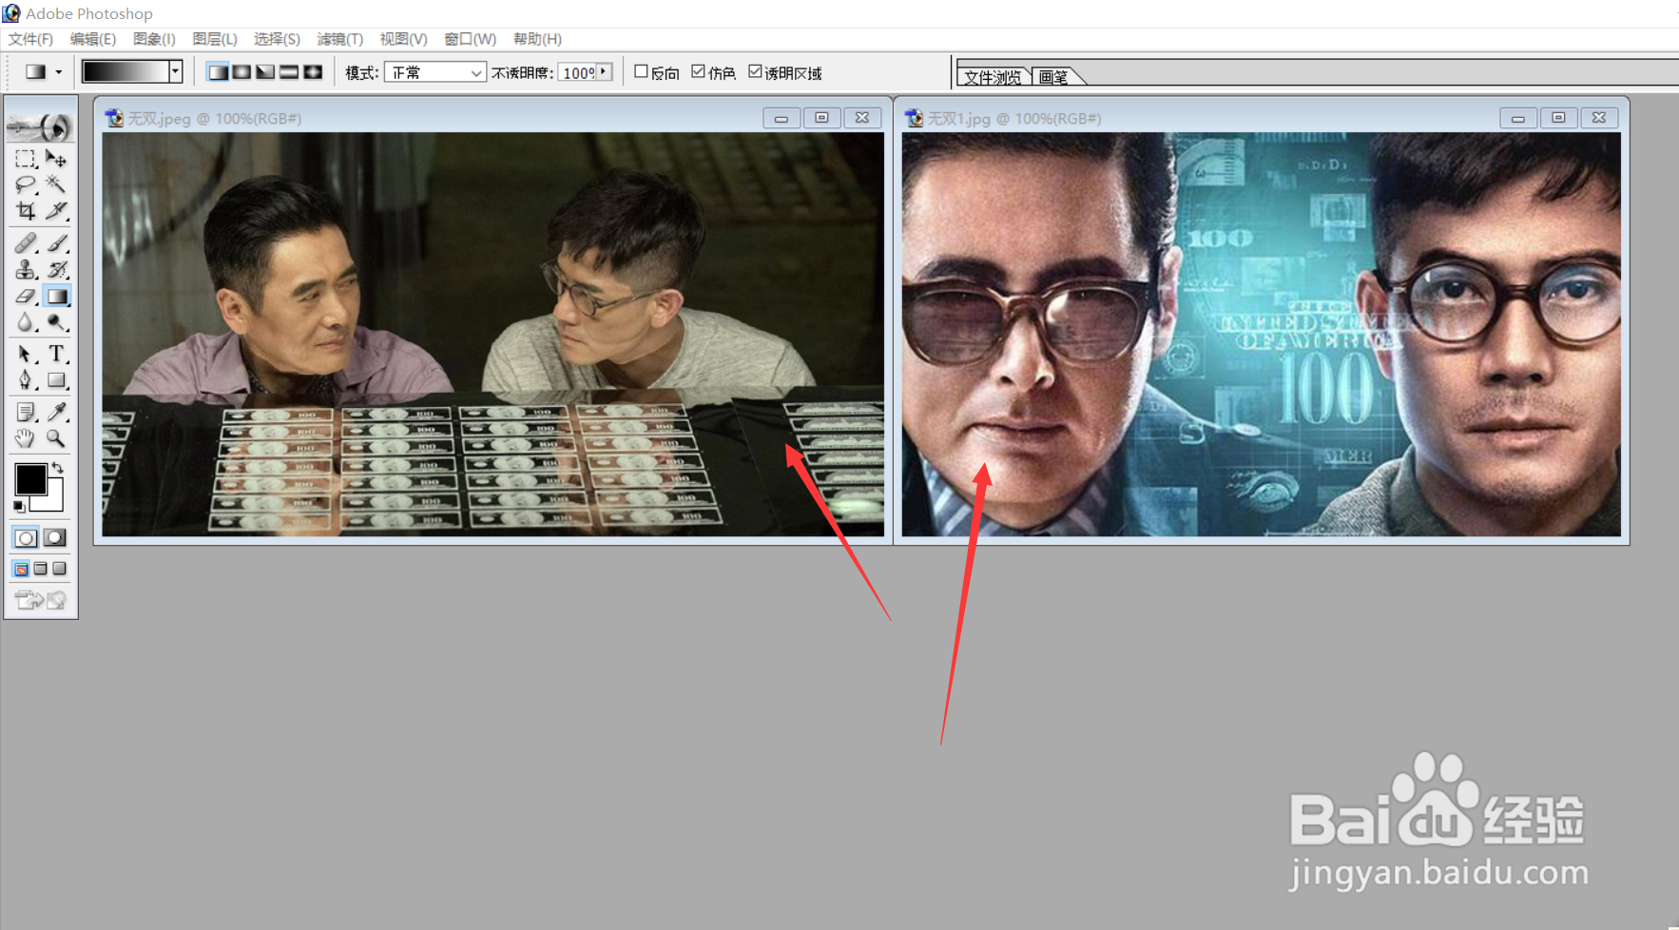Select the Eyedropper tool

click(56, 412)
